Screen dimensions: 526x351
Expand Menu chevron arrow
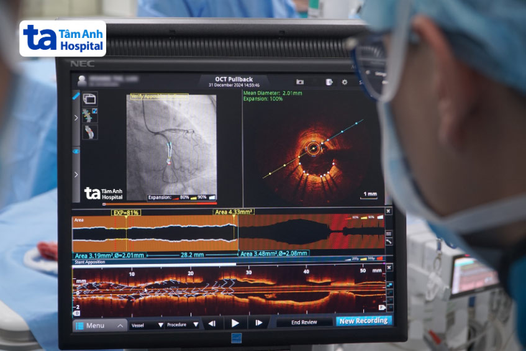pos(120,326)
